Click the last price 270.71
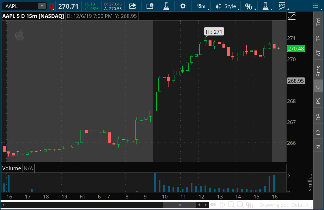Image resolution: width=324 pixels, height=210 pixels. tap(68, 6)
